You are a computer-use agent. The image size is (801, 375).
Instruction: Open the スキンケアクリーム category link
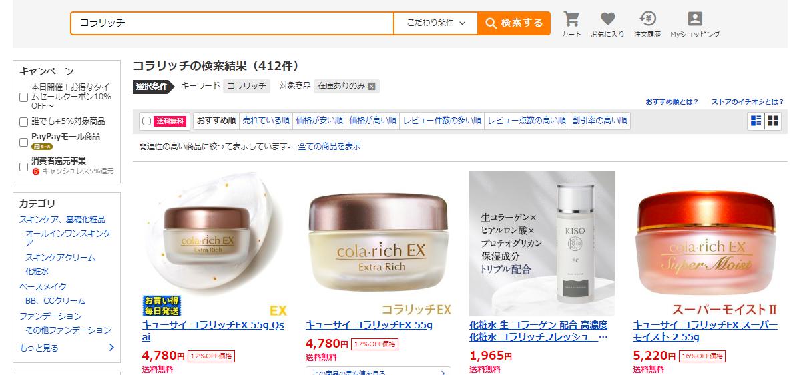[60, 257]
